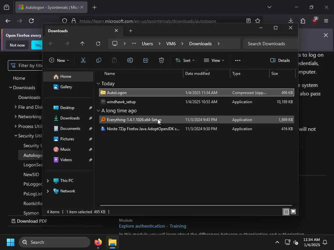The width and height of the screenshot is (334, 250).
Task: Rename the selected item via toolbar icon
Action: 130,60
